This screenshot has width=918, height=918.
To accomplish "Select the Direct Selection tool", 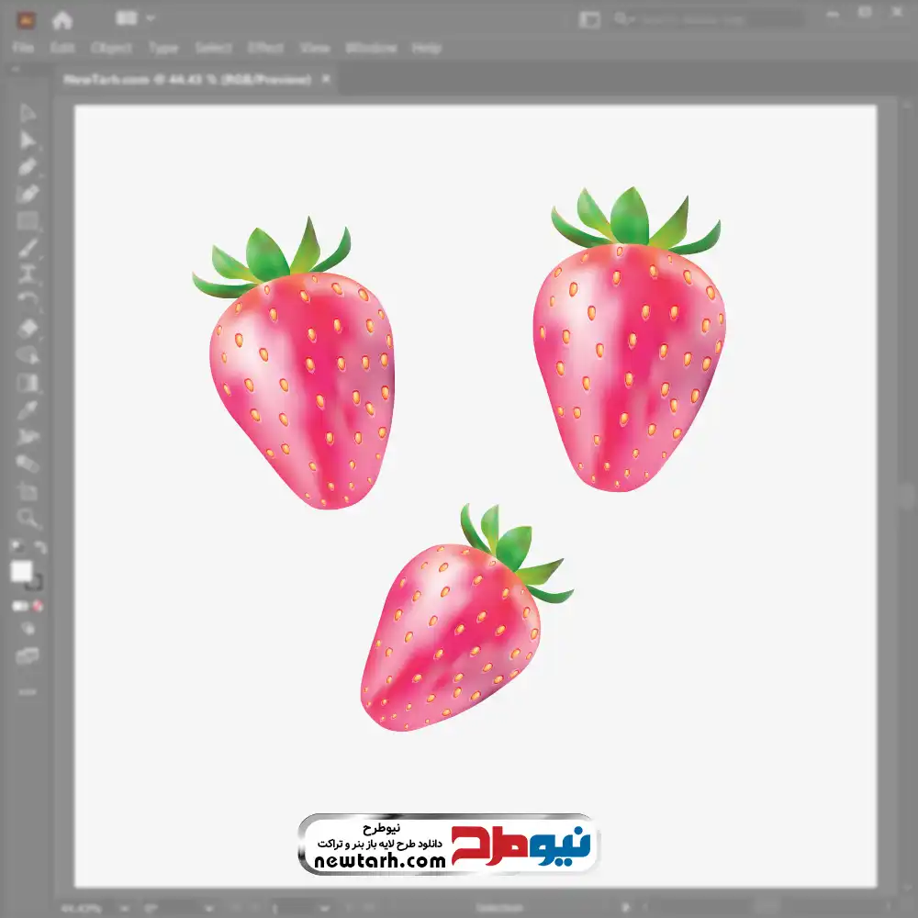I will point(28,140).
